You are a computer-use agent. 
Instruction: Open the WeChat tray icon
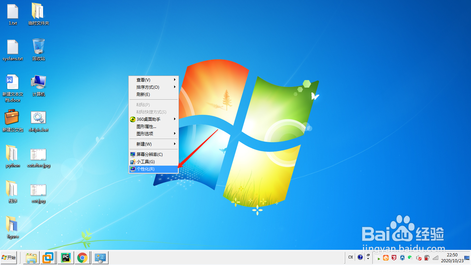pos(410,258)
